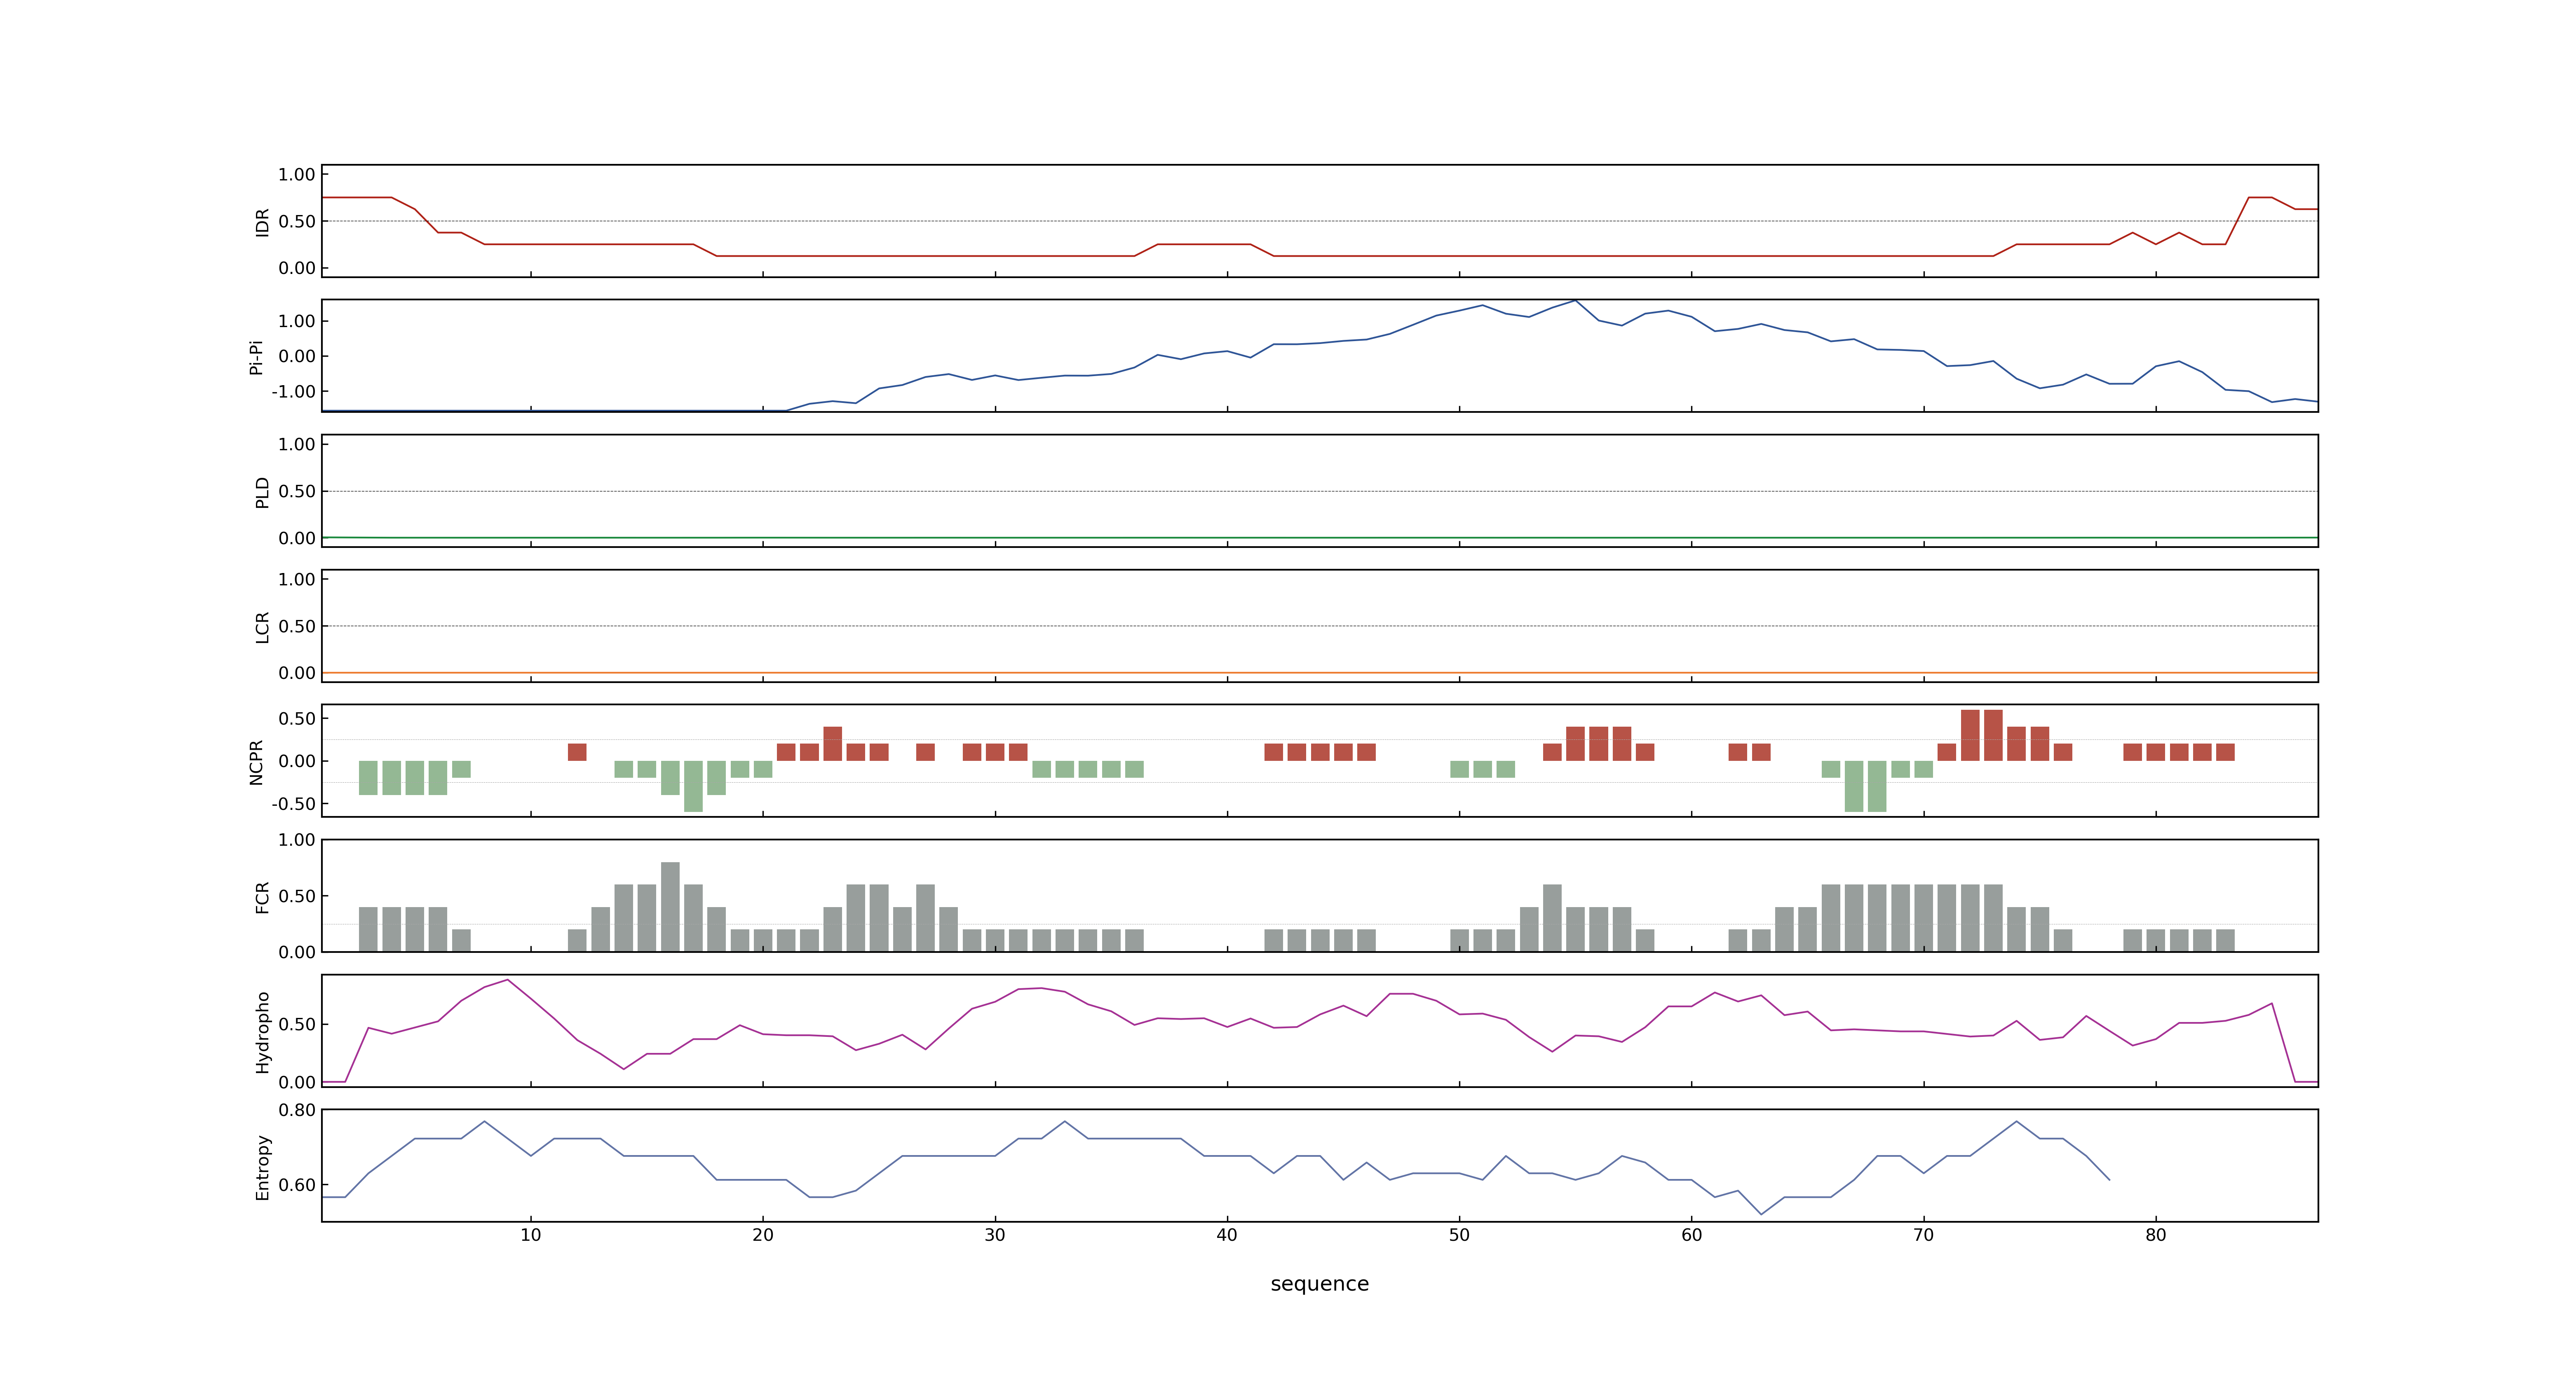Image resolution: width=2576 pixels, height=1373 pixels.
Task: Select x-axis tick label "10"
Action: click(531, 1235)
